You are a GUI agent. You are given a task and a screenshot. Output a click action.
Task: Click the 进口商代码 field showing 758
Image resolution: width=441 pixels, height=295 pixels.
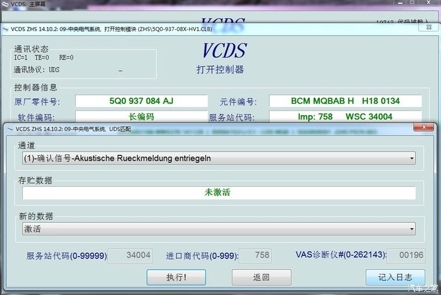pos(255,255)
